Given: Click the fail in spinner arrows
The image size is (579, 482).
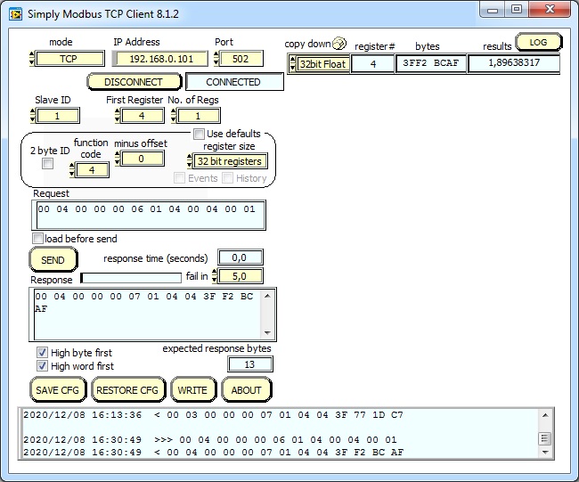Looking at the screenshot, I should click(x=215, y=276).
